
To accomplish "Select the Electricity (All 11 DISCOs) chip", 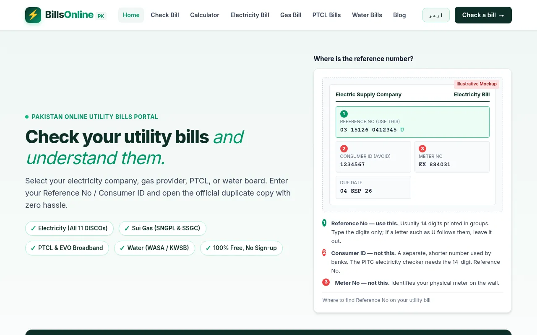I will [x=69, y=228].
